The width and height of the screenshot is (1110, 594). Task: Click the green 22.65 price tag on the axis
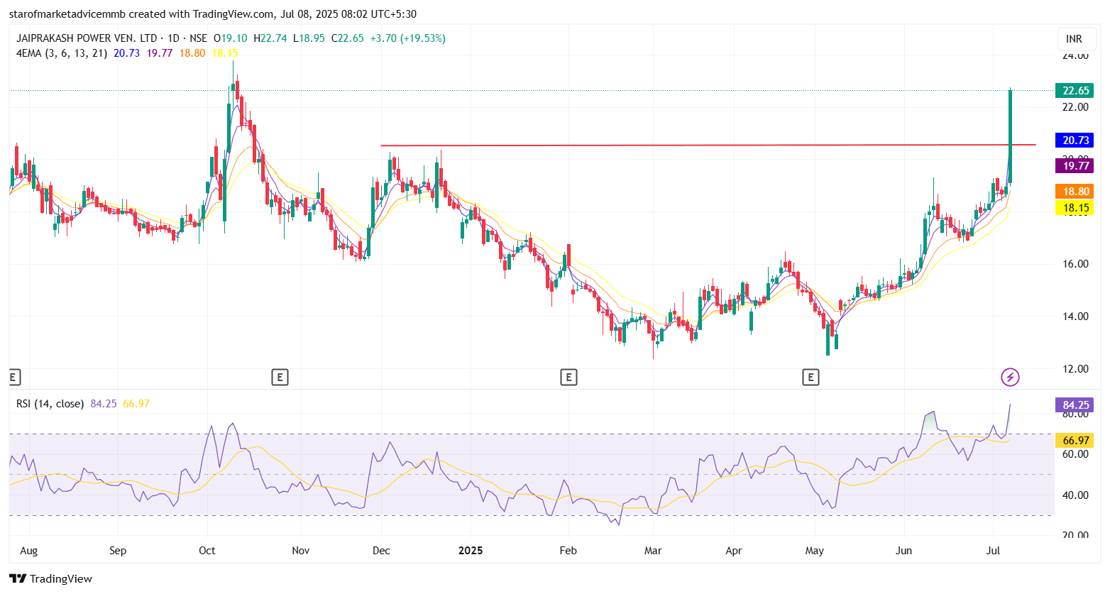(x=1075, y=91)
